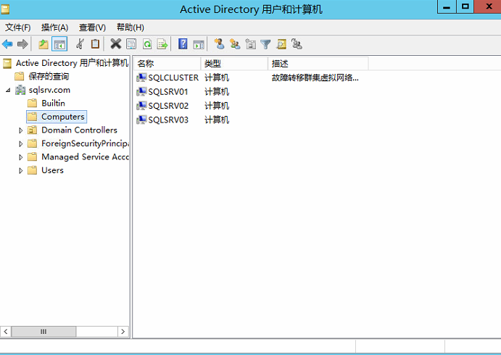Open the 文件(F) menu

tap(18, 28)
